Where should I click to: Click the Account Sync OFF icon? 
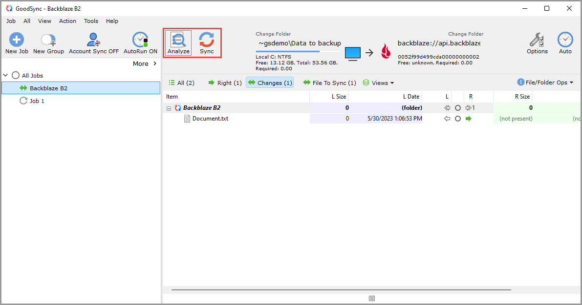click(93, 40)
